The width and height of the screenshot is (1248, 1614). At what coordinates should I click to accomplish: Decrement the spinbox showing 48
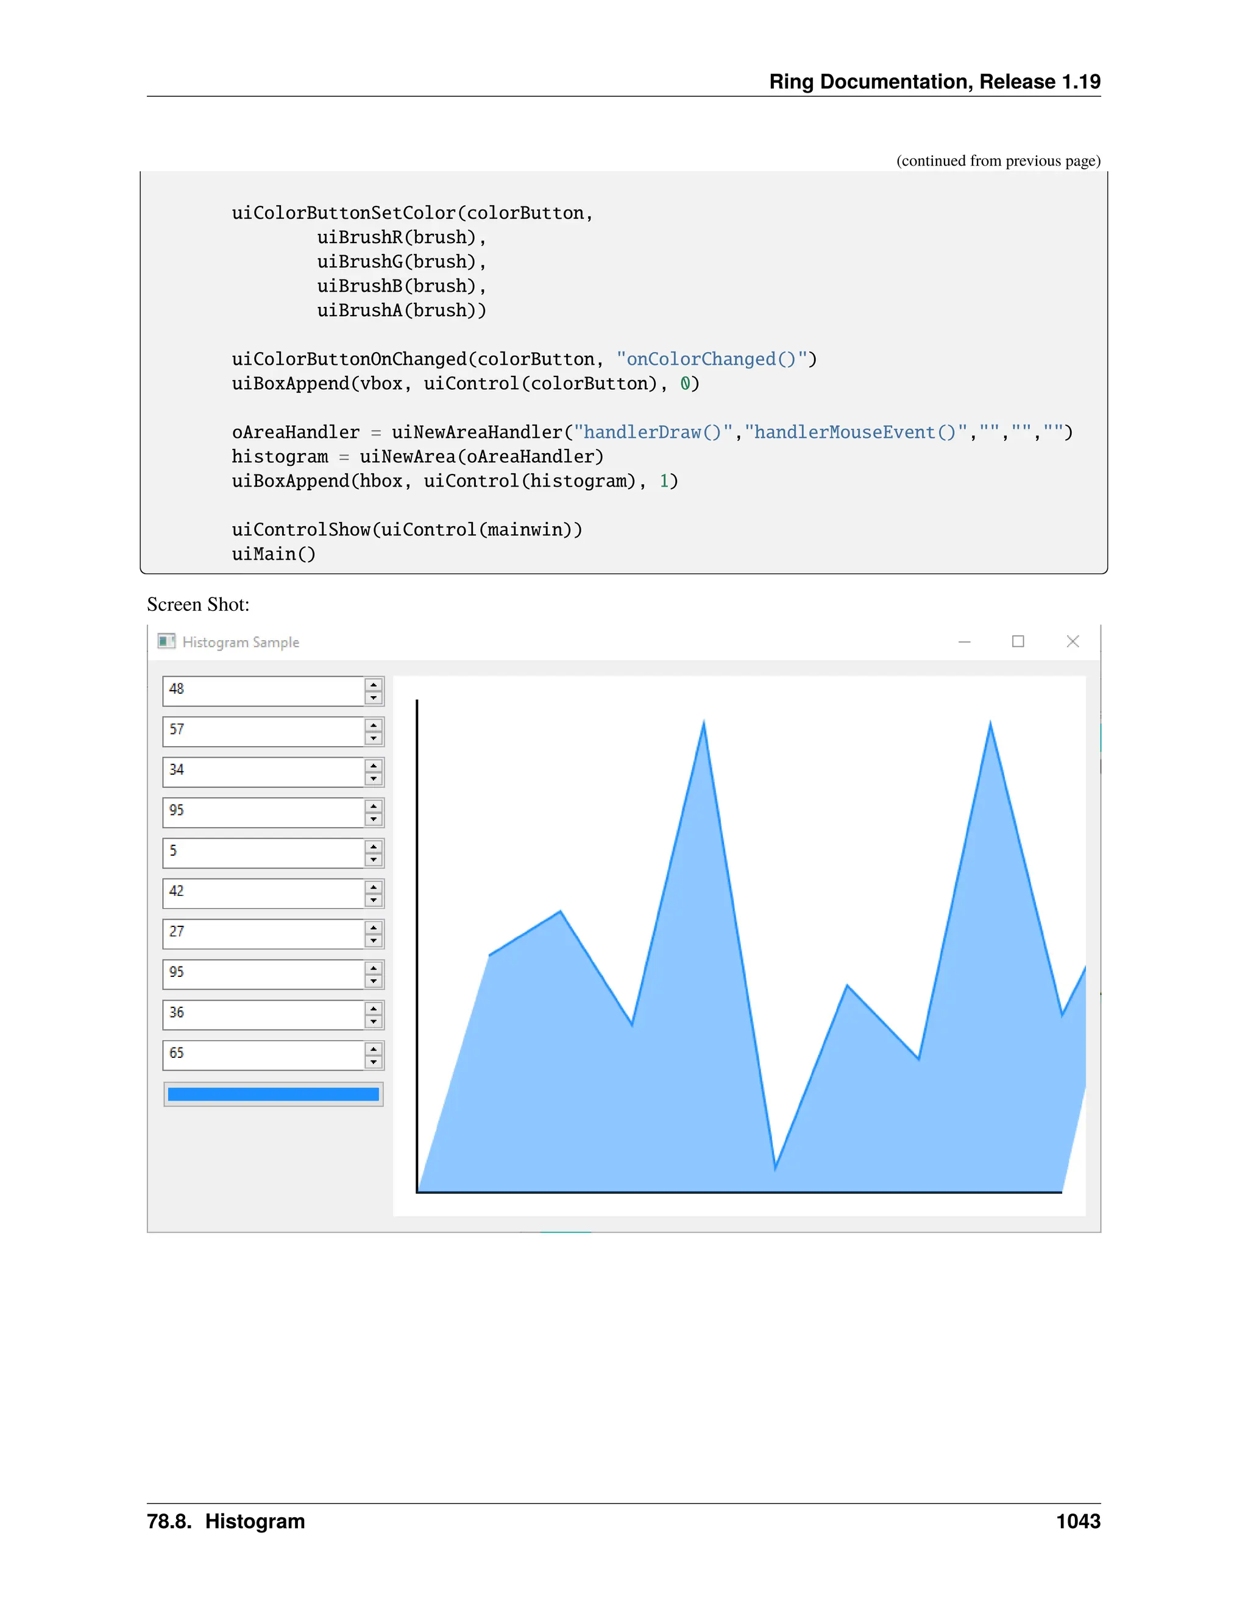(x=374, y=697)
